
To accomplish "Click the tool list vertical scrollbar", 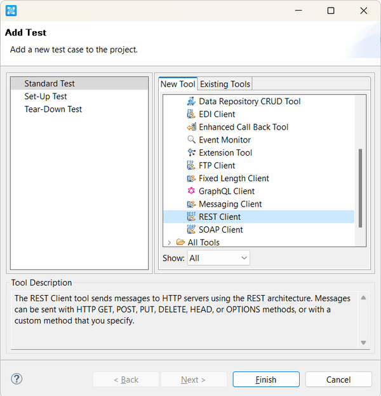I will [x=361, y=188].
